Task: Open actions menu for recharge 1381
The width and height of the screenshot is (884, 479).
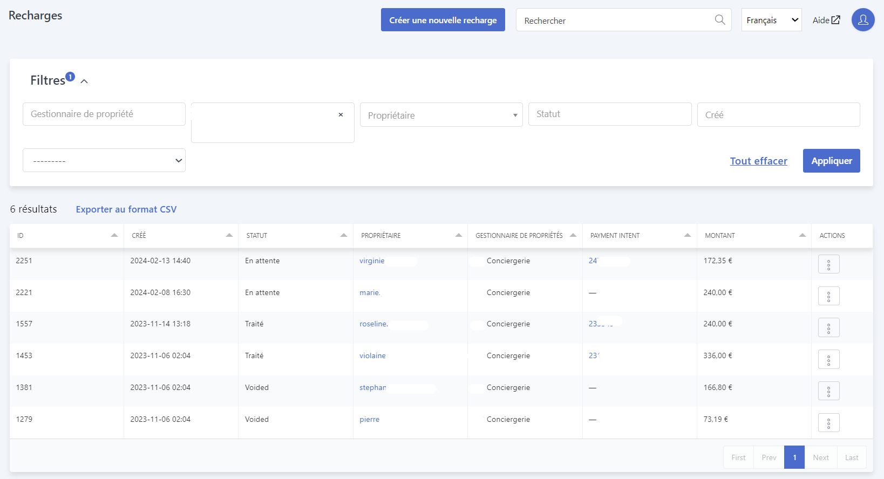Action: pyautogui.click(x=828, y=391)
